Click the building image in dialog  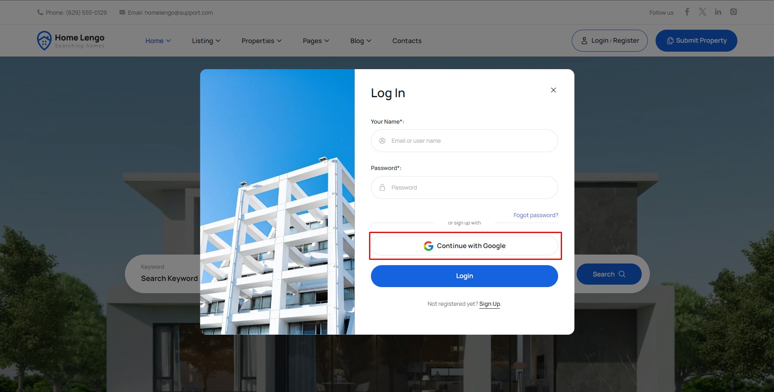click(x=277, y=202)
